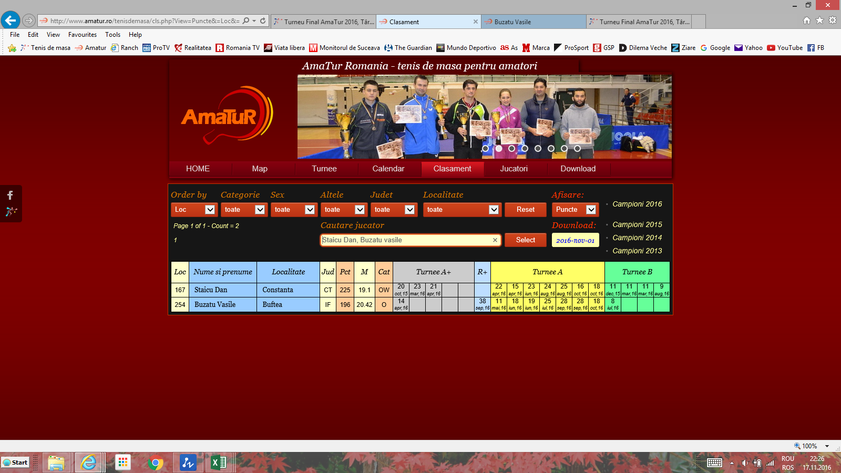Select the fourth slideshow dot
The image size is (841, 473).
pyautogui.click(x=525, y=149)
